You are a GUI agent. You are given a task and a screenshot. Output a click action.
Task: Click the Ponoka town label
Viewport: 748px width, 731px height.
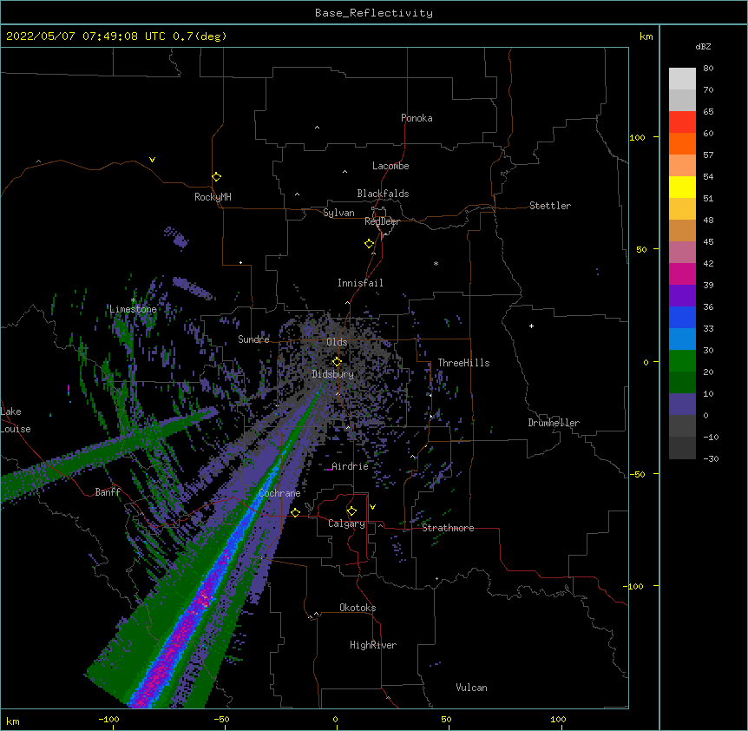click(417, 118)
